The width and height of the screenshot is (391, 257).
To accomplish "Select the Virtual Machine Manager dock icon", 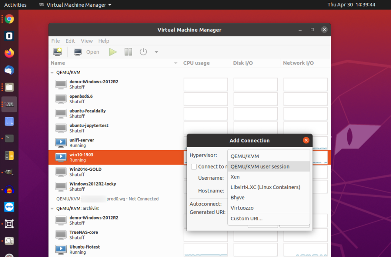I will 9,104.
